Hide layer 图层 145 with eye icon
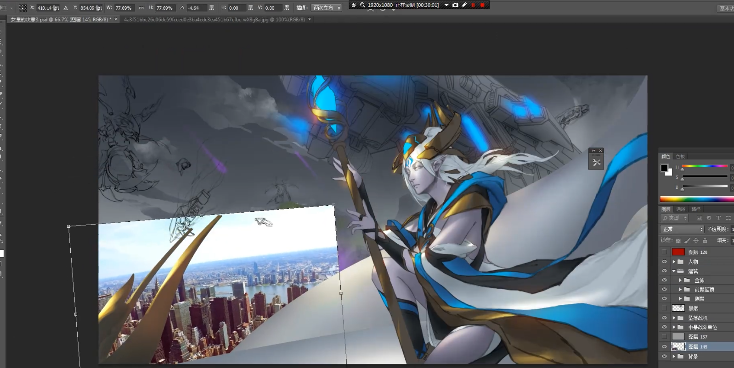 pos(664,346)
